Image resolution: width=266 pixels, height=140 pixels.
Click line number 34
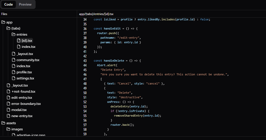click(85, 19)
